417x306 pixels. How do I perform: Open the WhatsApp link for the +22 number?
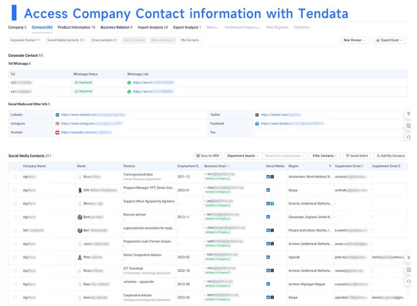click(153, 83)
